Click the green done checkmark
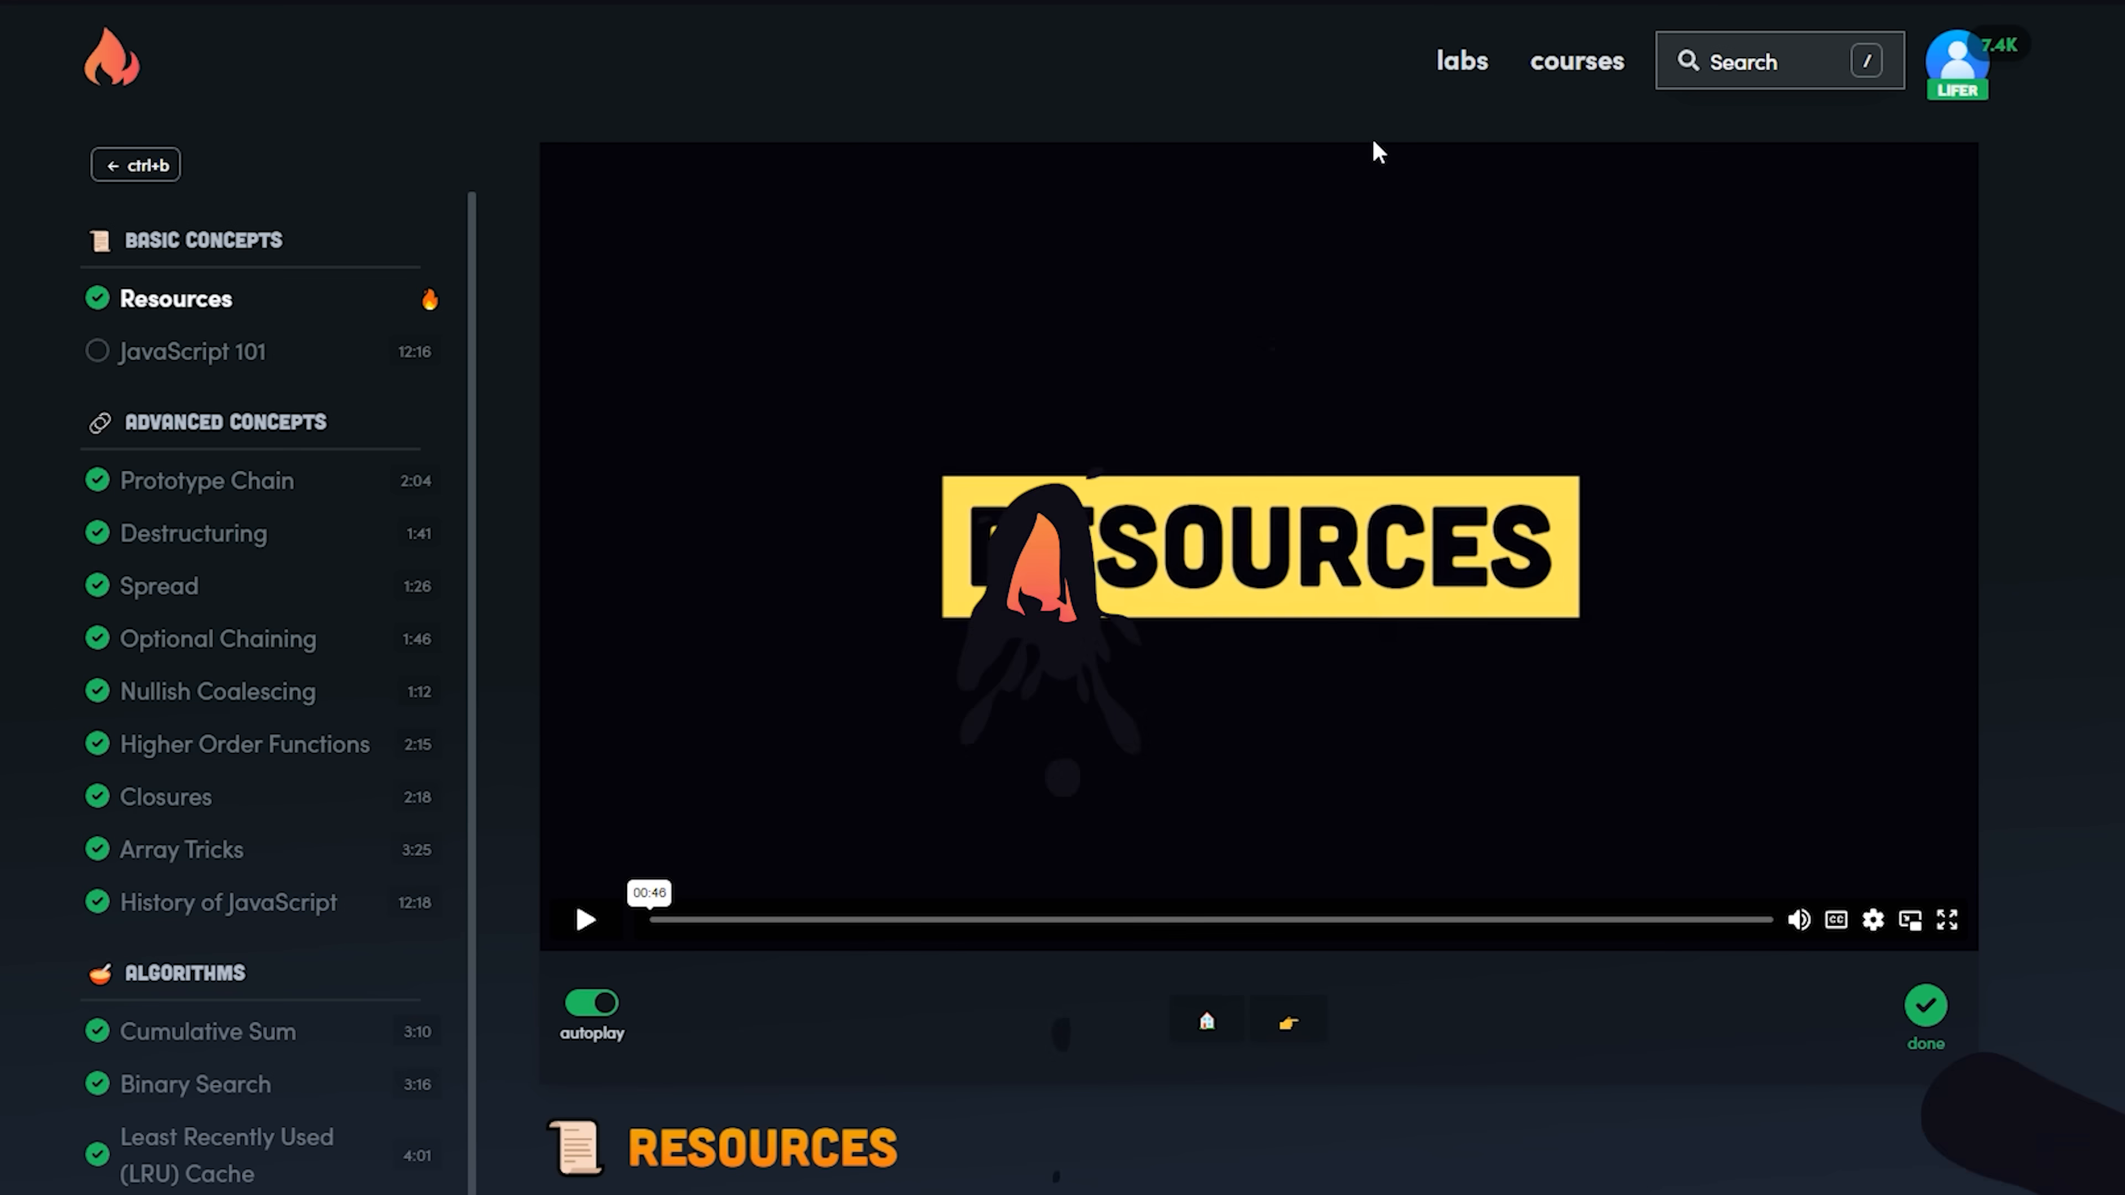Image resolution: width=2125 pixels, height=1195 pixels. pos(1925,1005)
